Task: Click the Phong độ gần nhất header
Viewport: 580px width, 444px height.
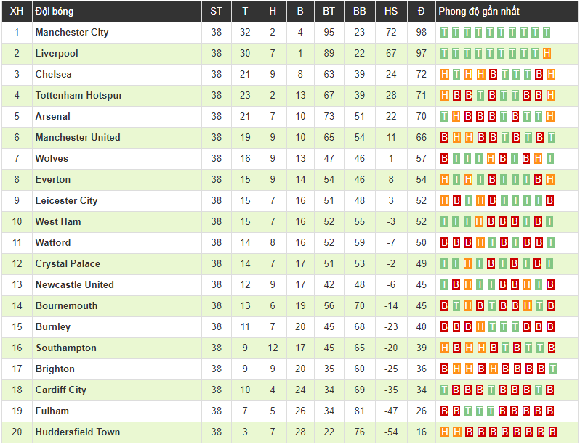Action: click(479, 12)
